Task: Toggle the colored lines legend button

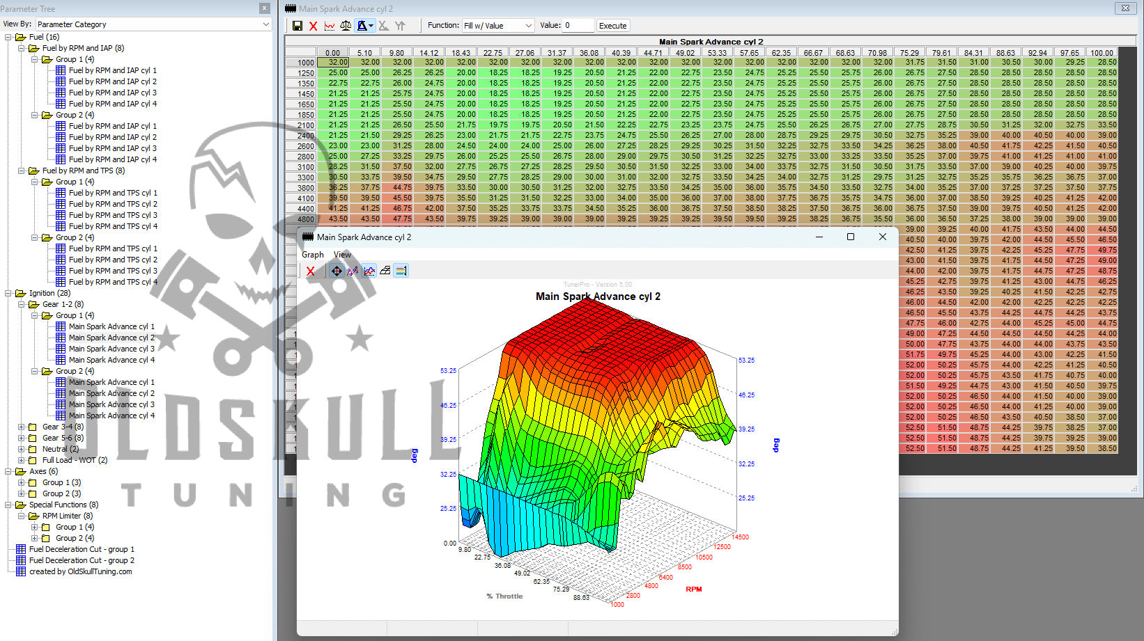Action: (x=401, y=271)
